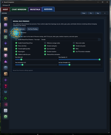Toggle Female depth/parallax
The width and height of the screenshot is (111, 135).
coord(16,49)
